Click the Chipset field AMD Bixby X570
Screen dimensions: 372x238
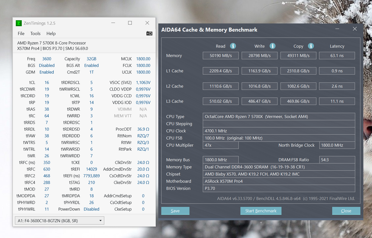tap(279, 174)
